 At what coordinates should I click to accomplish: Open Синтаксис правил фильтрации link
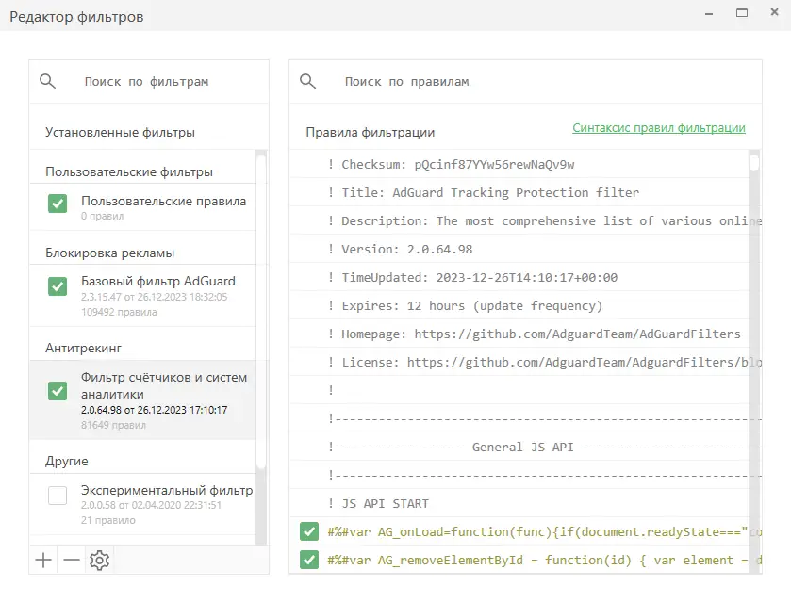click(658, 128)
